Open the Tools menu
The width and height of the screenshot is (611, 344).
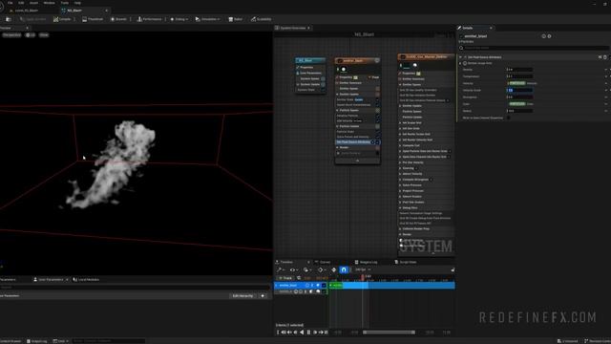coord(65,3)
